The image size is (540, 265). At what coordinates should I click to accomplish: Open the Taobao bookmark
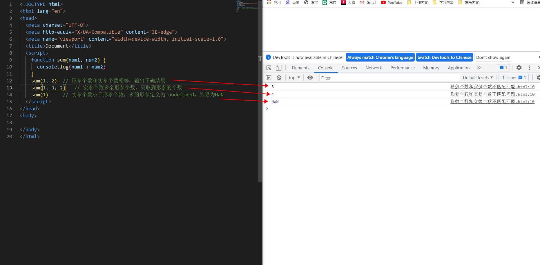(311, 2)
